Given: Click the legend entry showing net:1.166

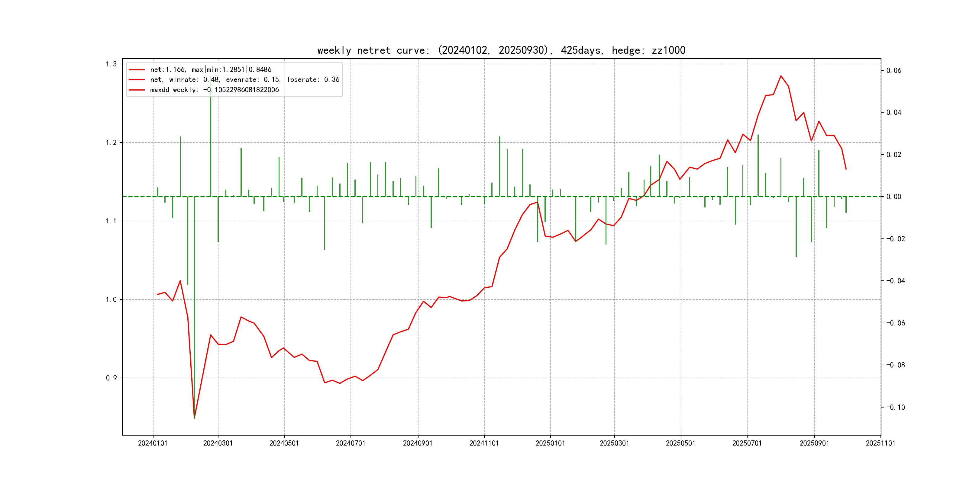Looking at the screenshot, I should point(211,69).
